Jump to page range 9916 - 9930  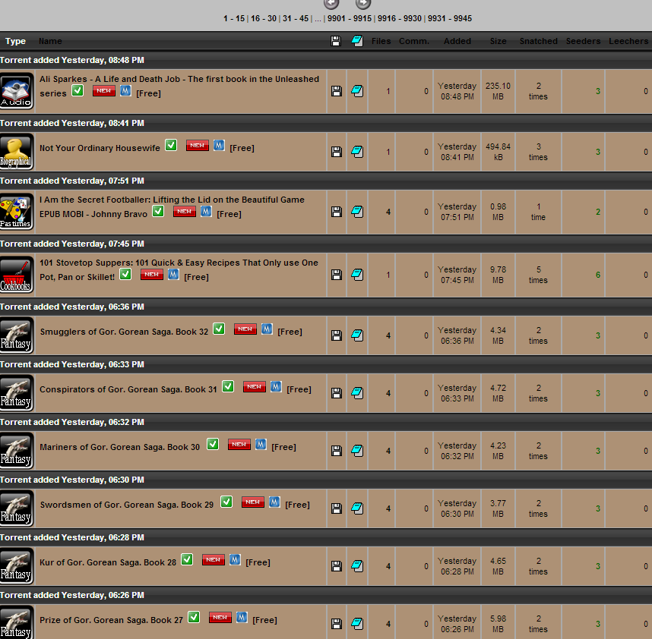400,19
